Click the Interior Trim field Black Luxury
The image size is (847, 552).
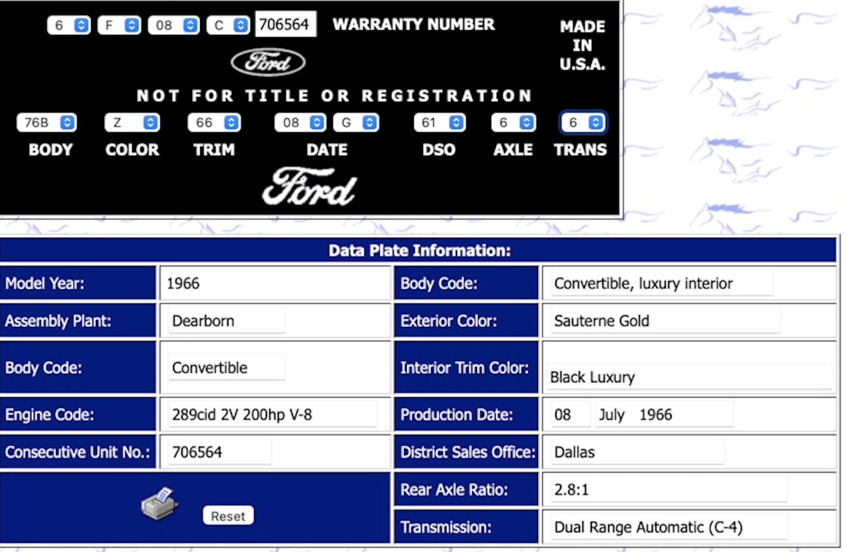tap(689, 377)
